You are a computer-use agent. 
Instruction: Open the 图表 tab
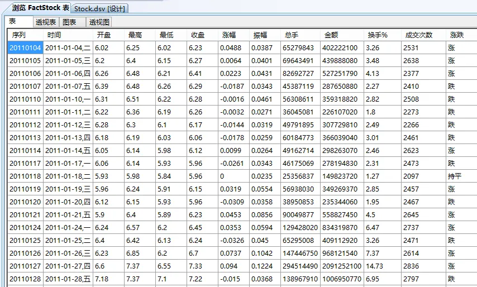click(70, 22)
